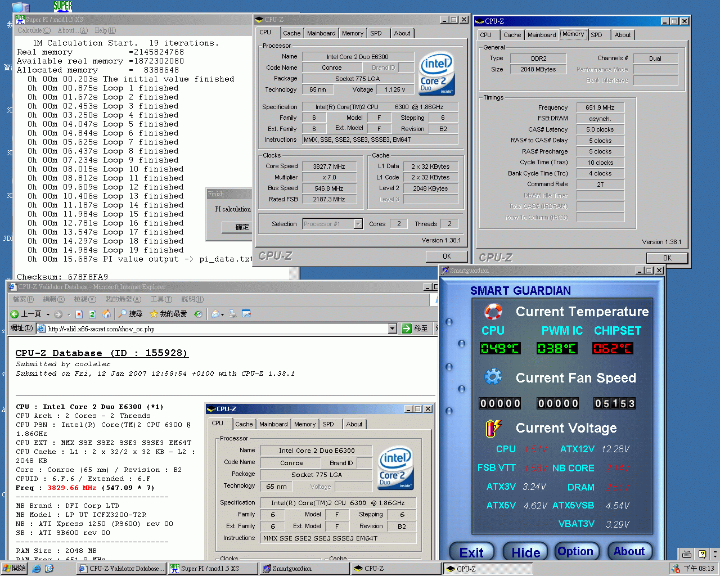Click Hide in Smart Guardian
The image size is (720, 576).
525,552
